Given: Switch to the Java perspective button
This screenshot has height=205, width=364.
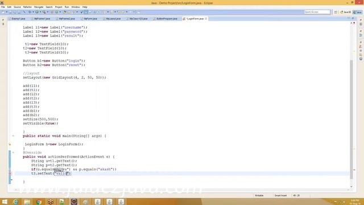Looking at the screenshot, I should point(357,12).
